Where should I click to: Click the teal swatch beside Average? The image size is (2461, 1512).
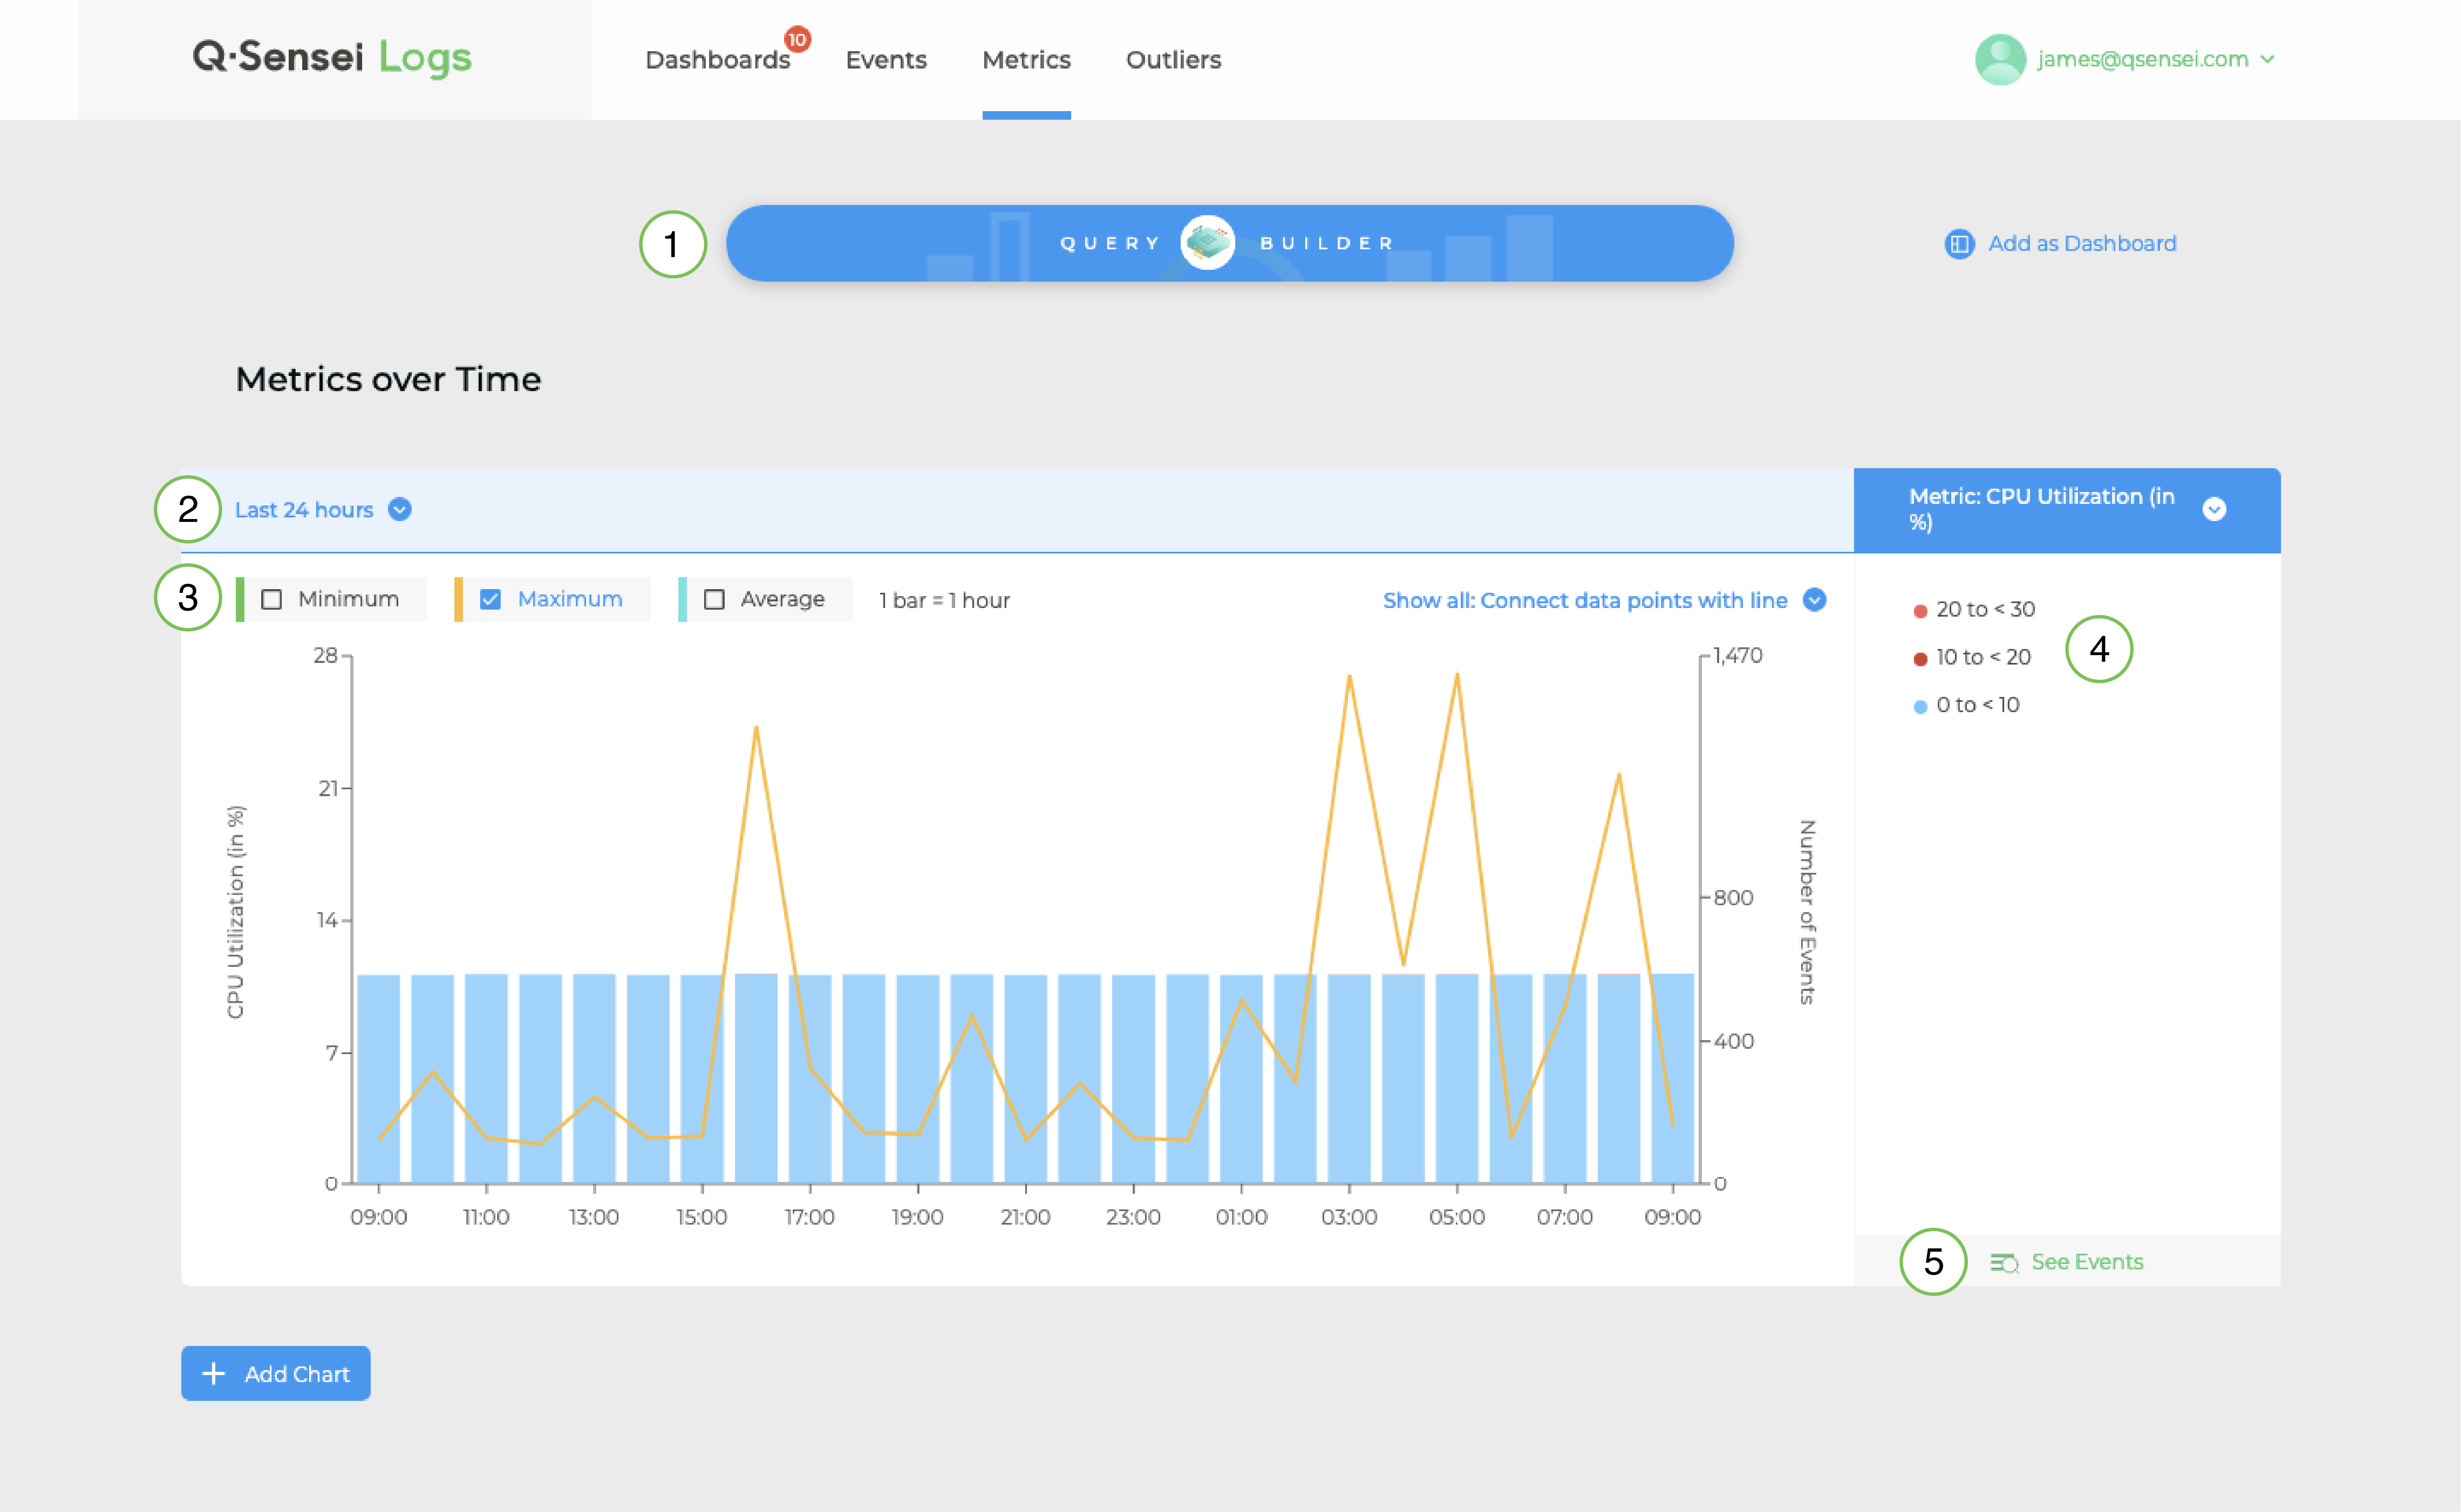[x=682, y=599]
